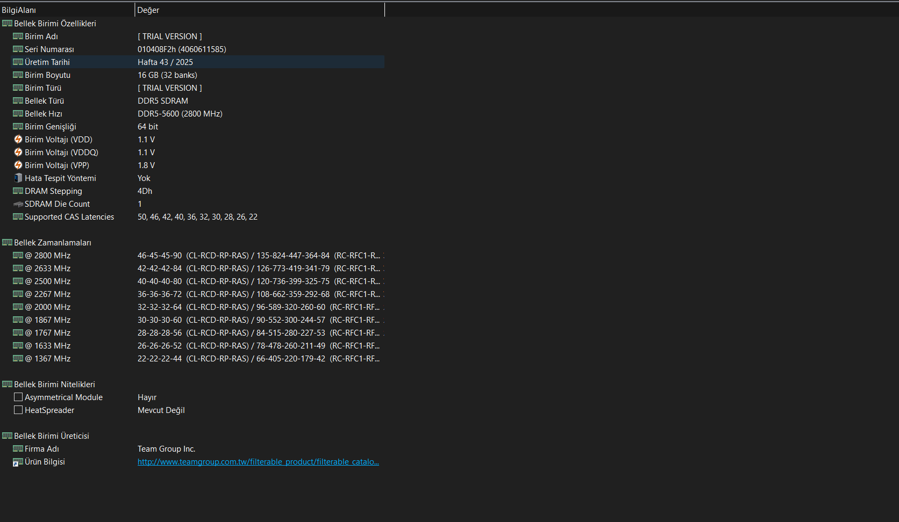Open the teamgroup.com.tw product link
This screenshot has height=522, width=899.
pos(258,462)
